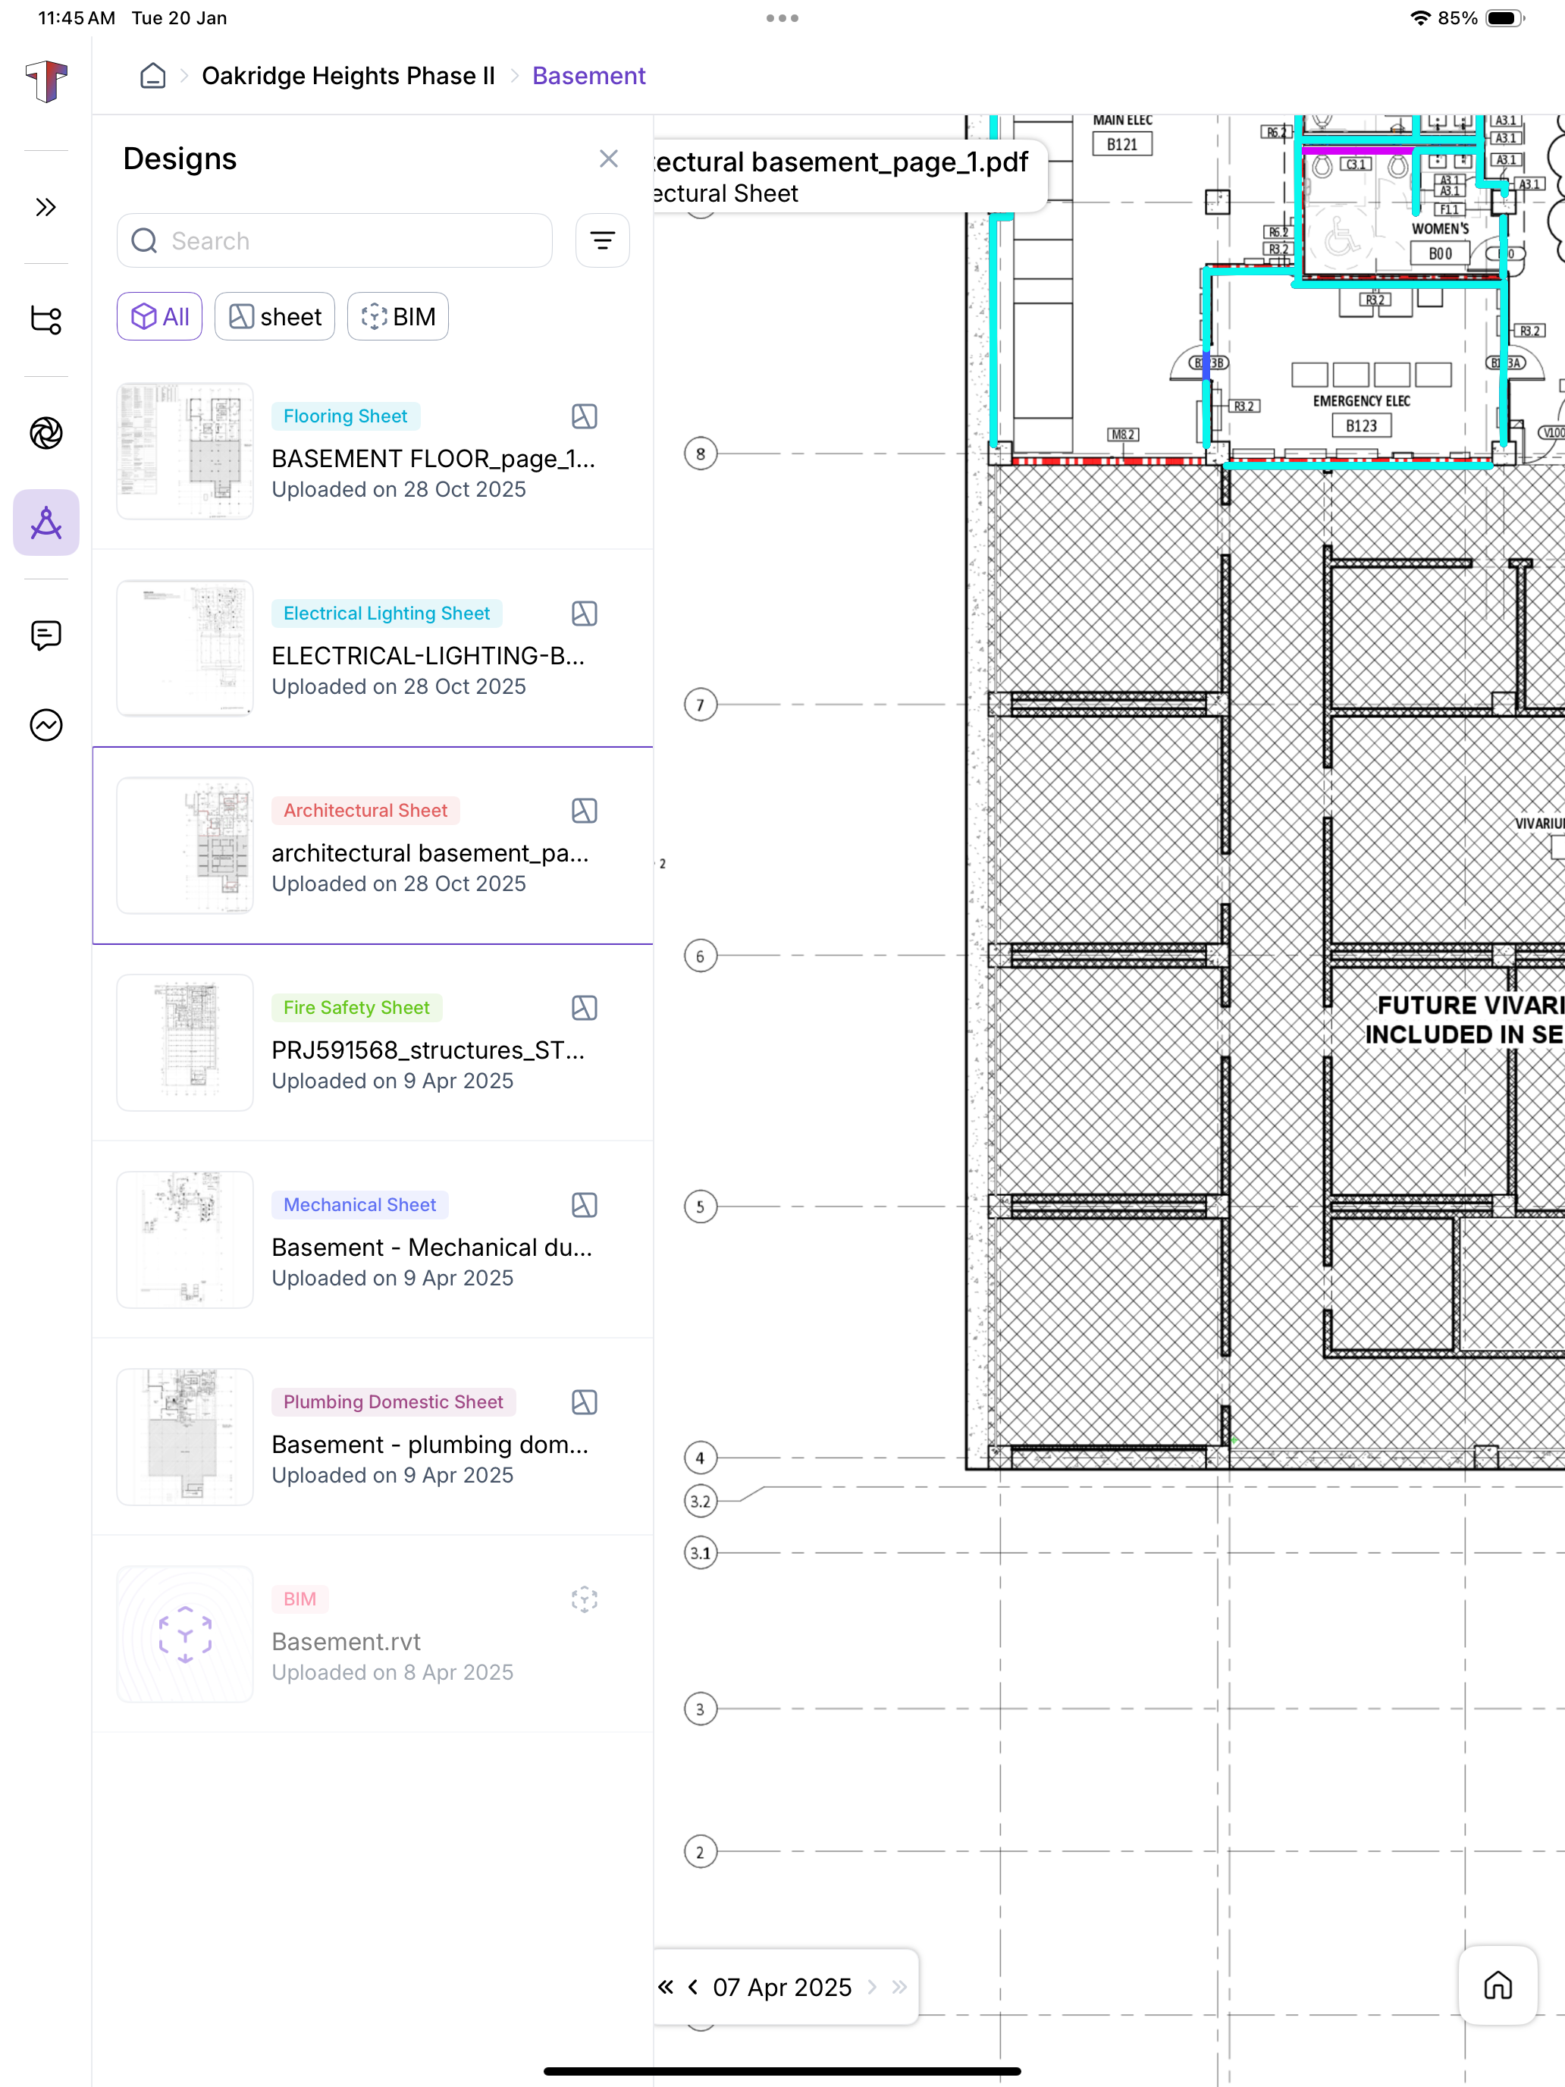Go to previous date with left chevron

[693, 1987]
